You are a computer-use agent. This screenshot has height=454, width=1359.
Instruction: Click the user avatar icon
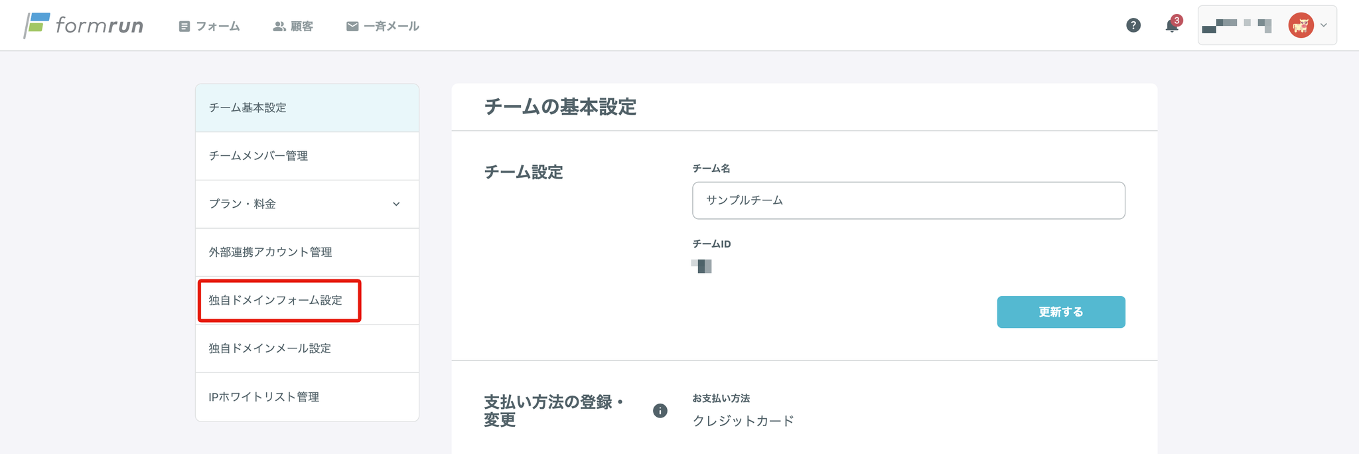[x=1301, y=25]
